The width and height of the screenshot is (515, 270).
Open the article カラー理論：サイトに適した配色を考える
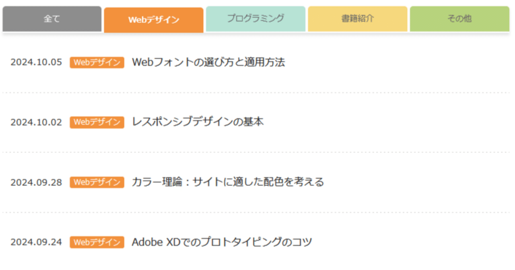pyautogui.click(x=228, y=182)
